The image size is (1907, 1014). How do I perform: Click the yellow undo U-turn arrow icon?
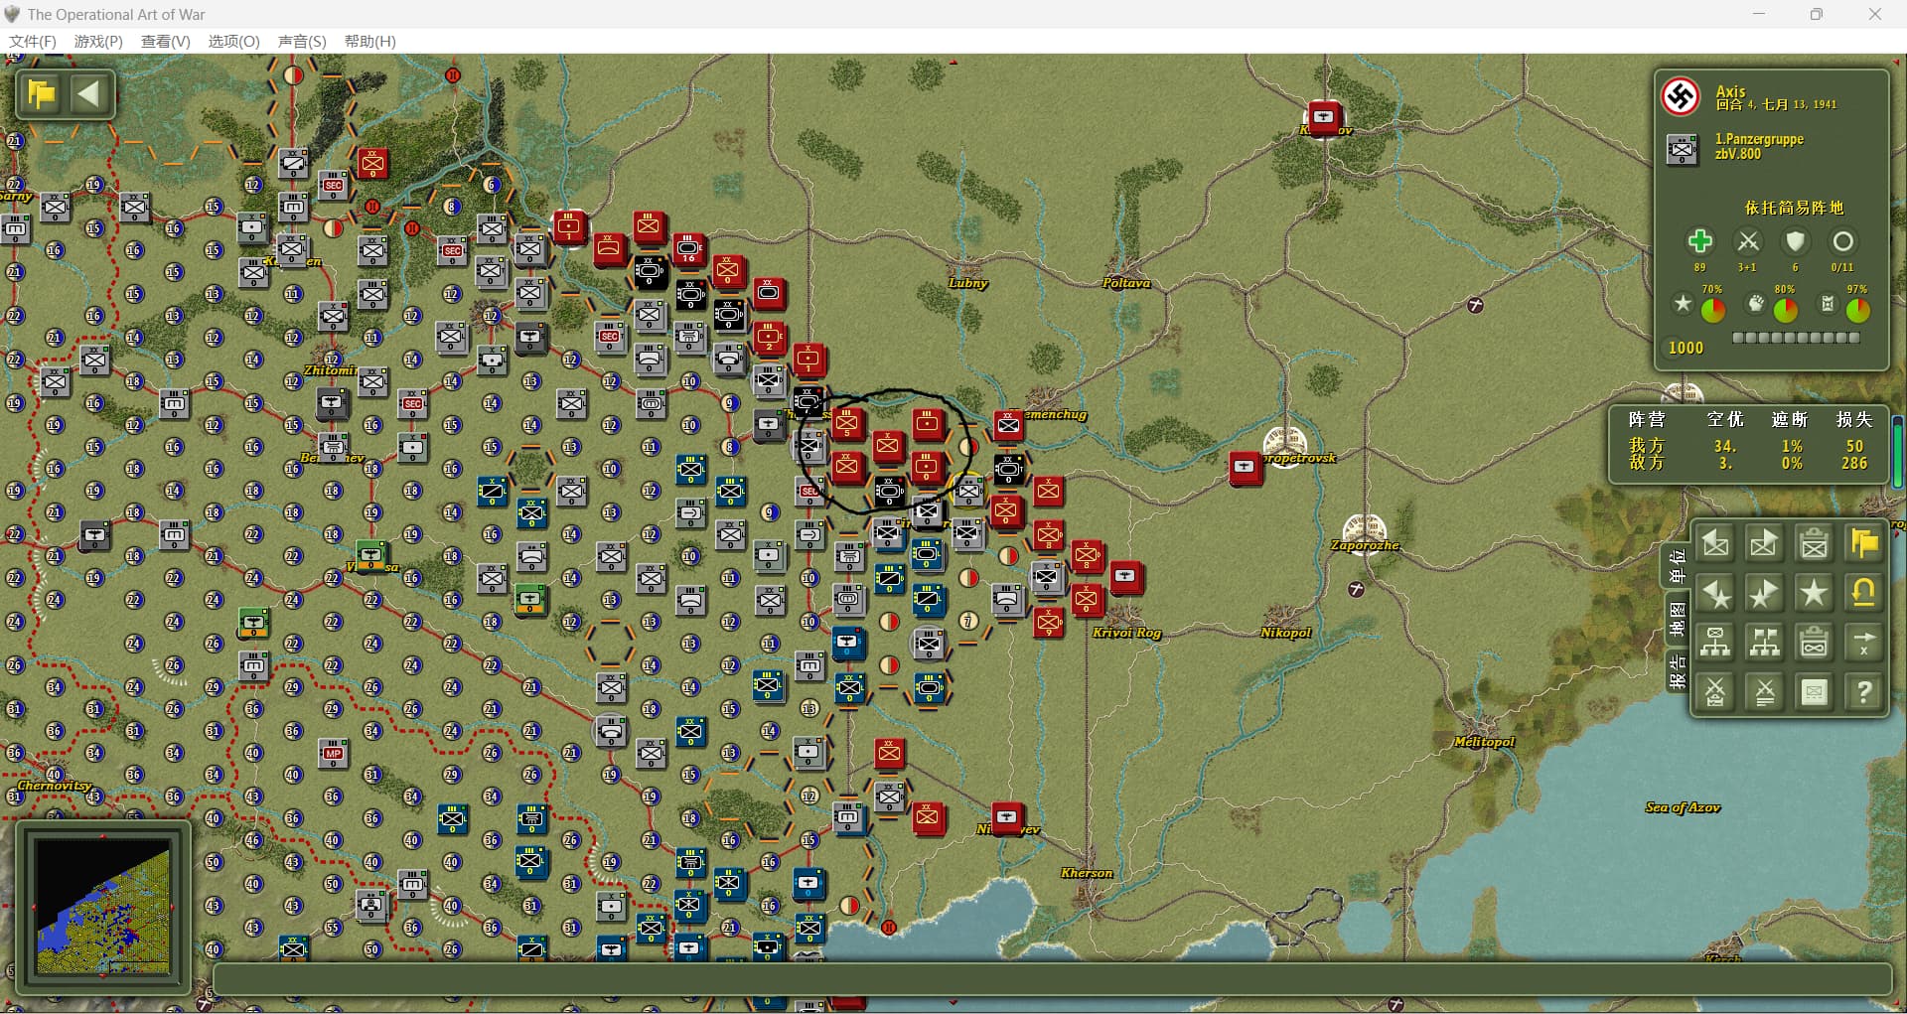(x=1864, y=593)
